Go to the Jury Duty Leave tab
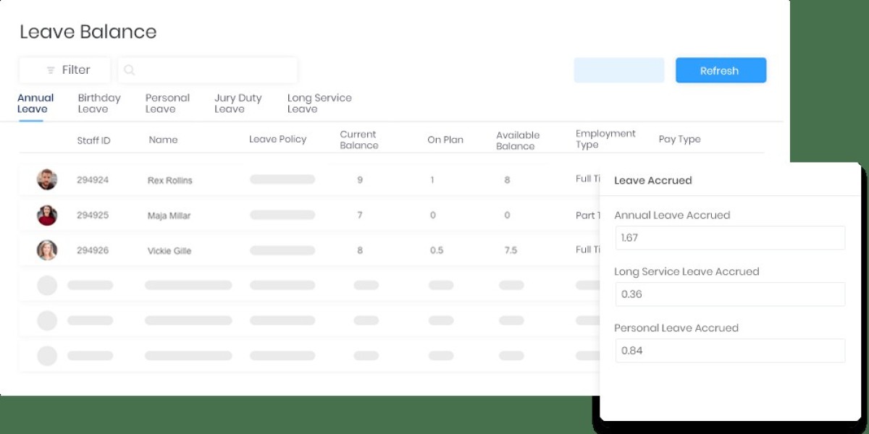This screenshot has height=434, width=869. click(238, 103)
